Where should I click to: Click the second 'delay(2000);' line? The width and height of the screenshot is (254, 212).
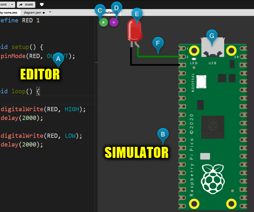22,145
